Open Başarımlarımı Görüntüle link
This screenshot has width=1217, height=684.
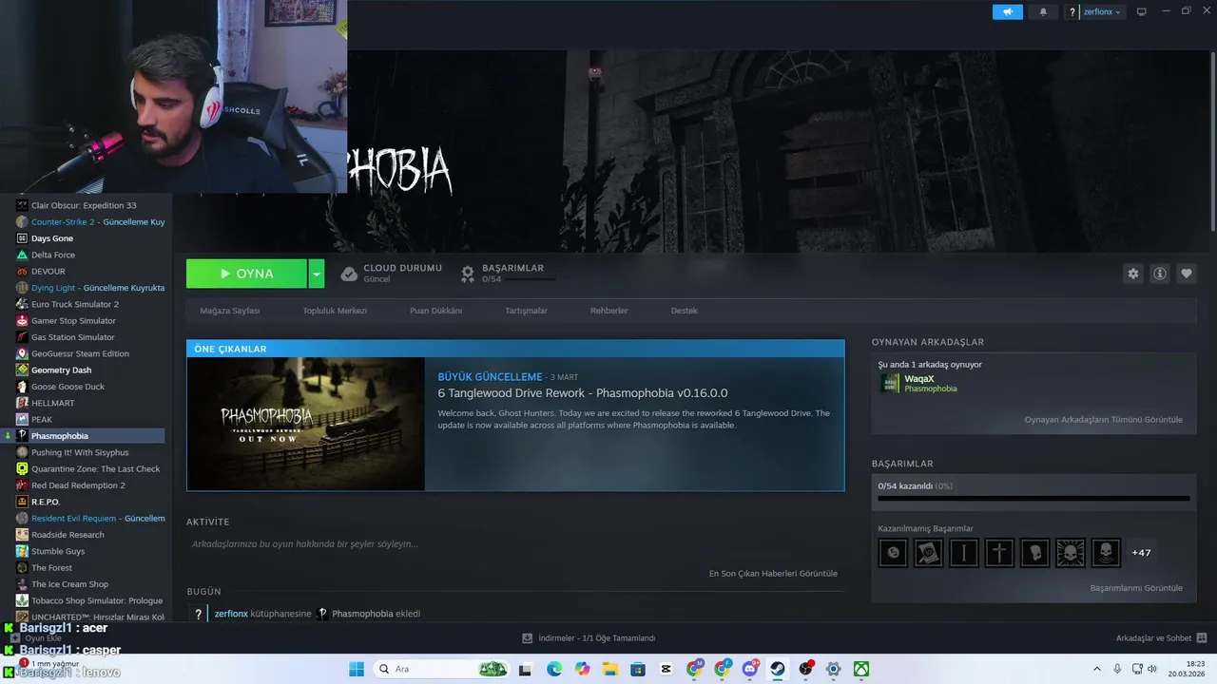(1136, 588)
